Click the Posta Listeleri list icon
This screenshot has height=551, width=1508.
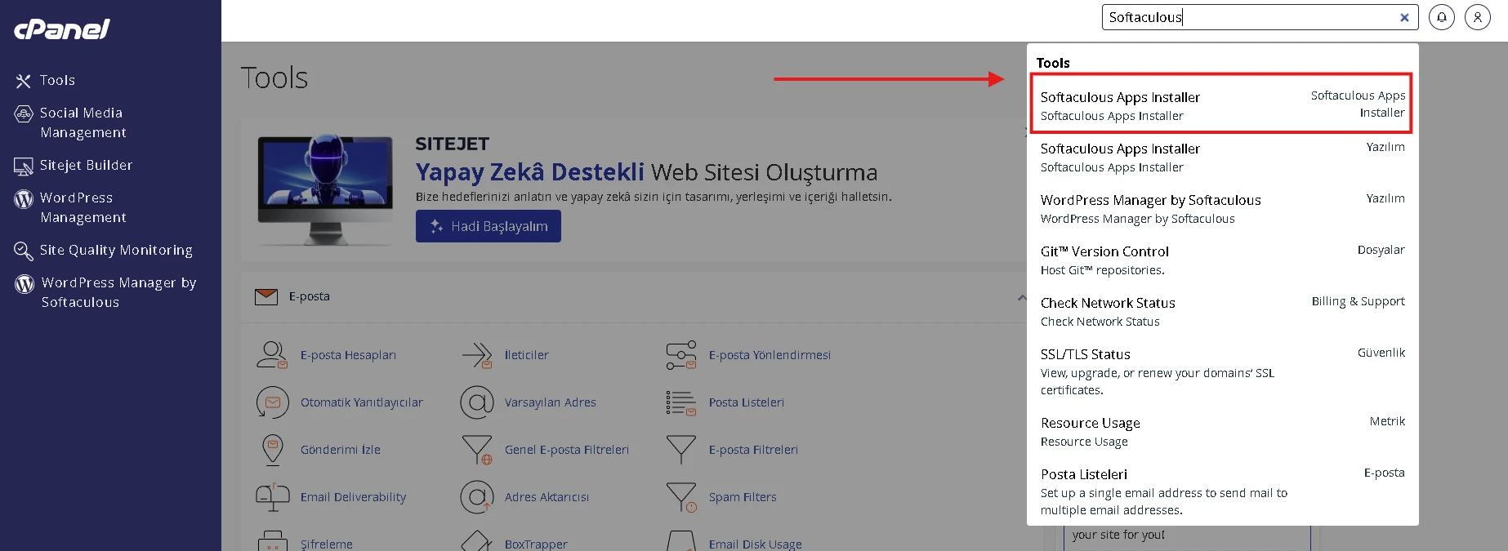pos(681,402)
